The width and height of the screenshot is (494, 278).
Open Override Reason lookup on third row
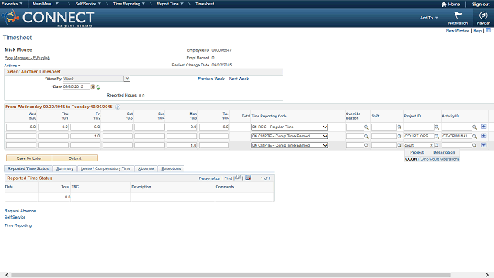367,146
